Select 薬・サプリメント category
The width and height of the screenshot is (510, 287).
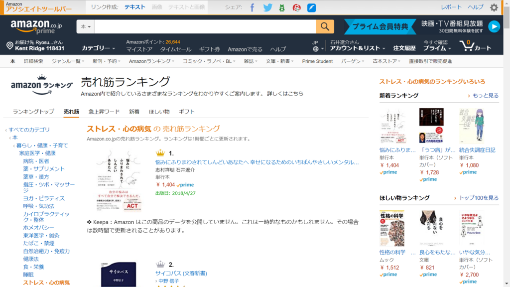(x=44, y=169)
